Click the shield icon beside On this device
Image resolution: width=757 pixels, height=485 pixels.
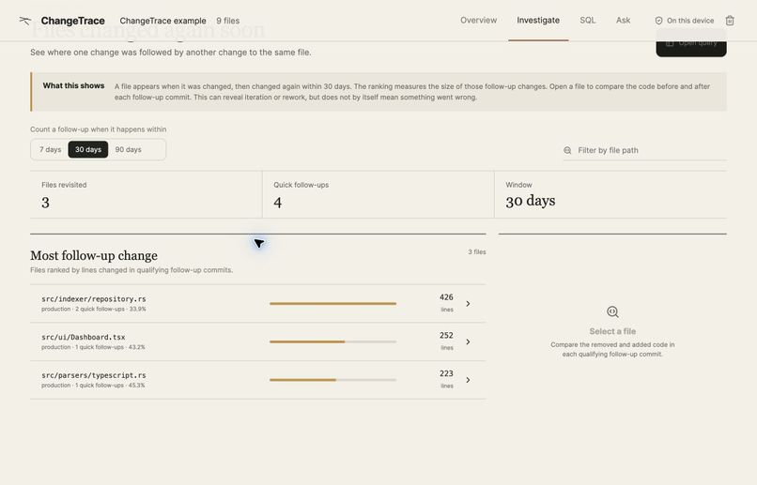click(658, 21)
